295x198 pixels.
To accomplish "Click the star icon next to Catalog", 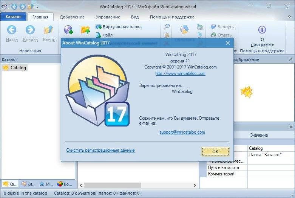I will (6, 68).
